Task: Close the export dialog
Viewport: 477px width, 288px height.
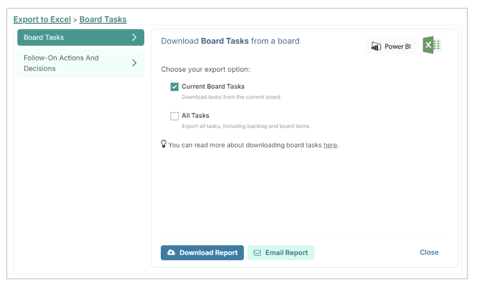Action: click(x=429, y=253)
